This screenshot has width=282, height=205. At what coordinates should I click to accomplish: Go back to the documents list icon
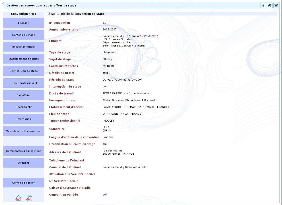pos(29,198)
